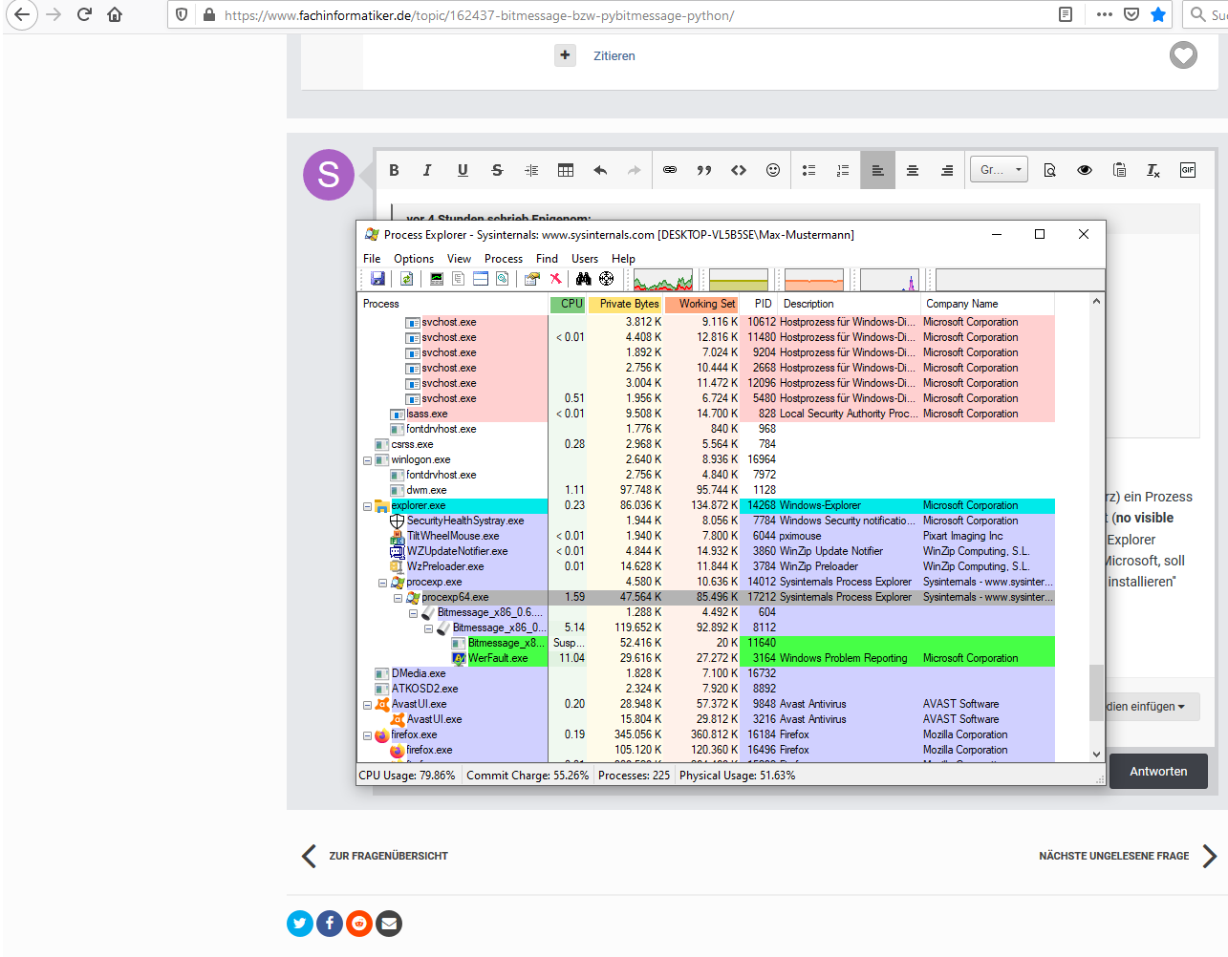Click the Show Process Tree toolbar icon

[459, 279]
